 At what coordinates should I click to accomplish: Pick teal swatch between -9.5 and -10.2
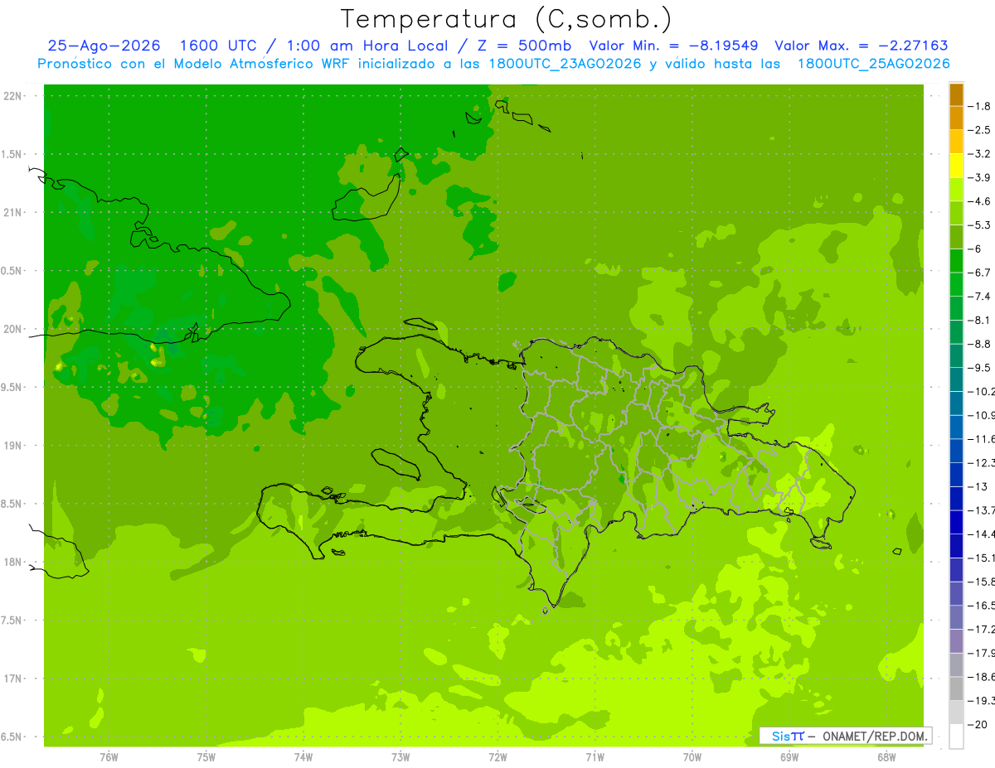[x=956, y=379]
